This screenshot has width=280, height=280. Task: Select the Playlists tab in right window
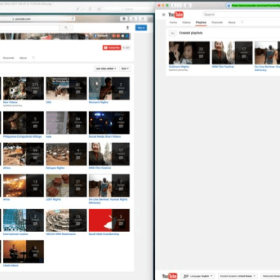(201, 22)
